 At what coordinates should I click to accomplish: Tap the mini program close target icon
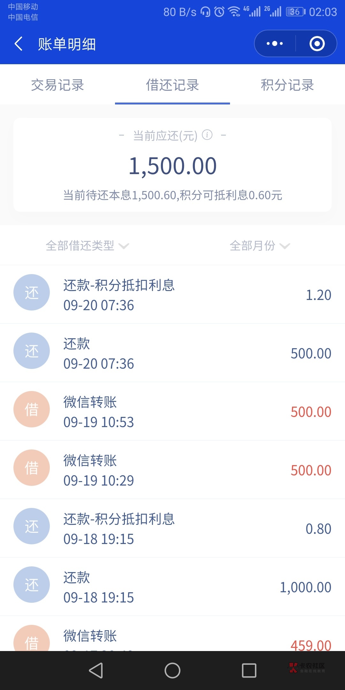coord(317,43)
